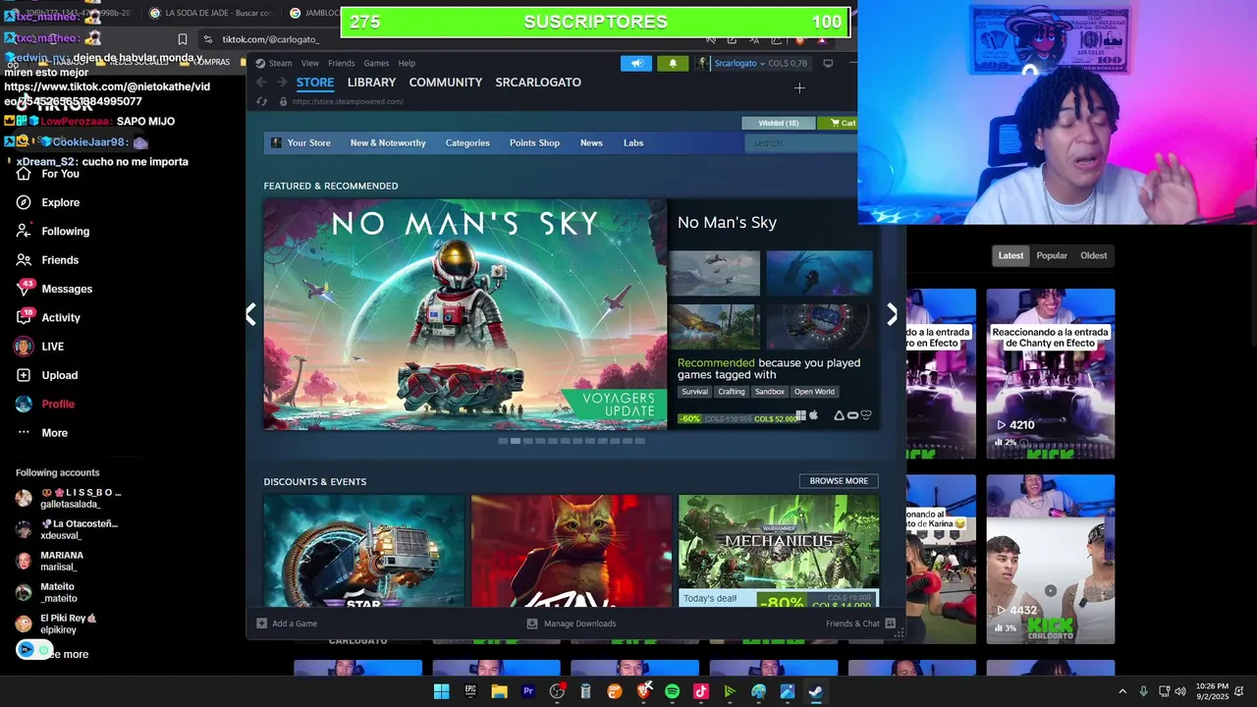This screenshot has height=707, width=1257.
Task: Click Add a Game plus icon
Action: point(262,624)
